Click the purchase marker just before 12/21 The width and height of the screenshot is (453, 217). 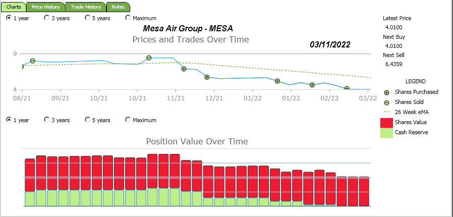click(x=207, y=77)
